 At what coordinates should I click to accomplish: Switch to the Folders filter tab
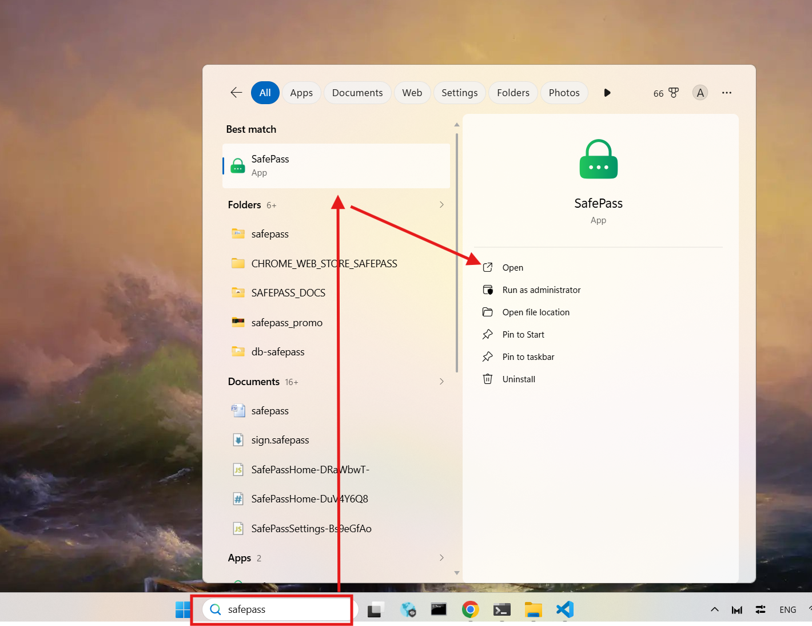click(x=513, y=93)
